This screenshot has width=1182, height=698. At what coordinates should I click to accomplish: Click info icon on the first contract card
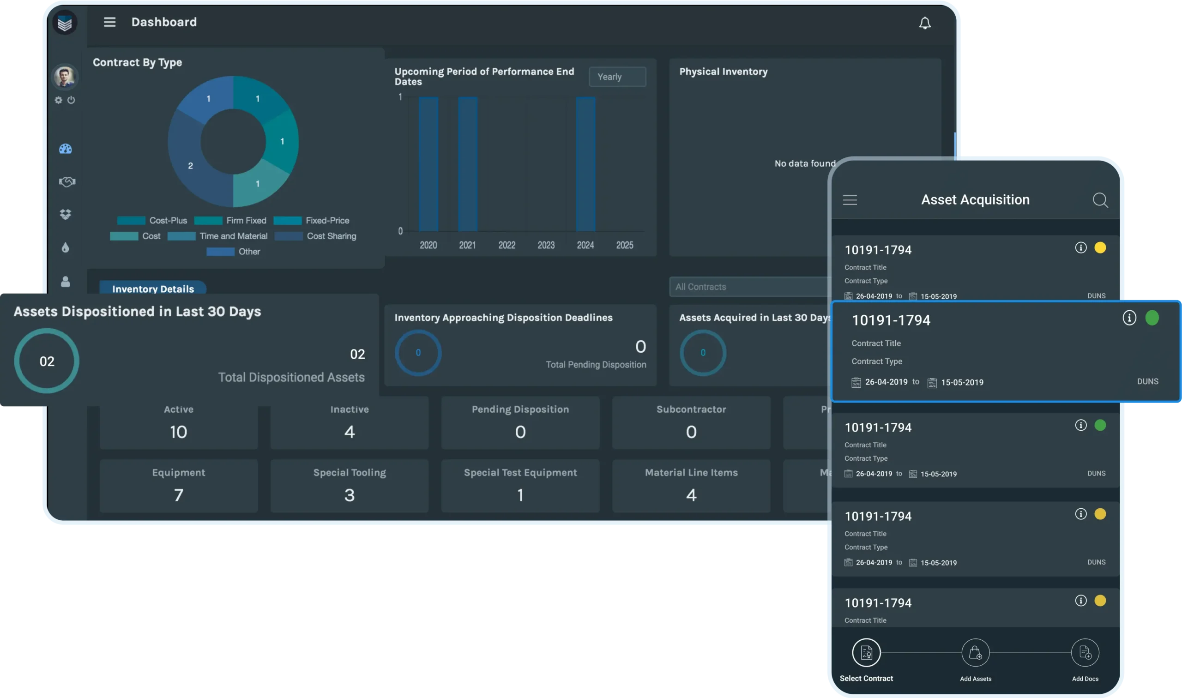tap(1080, 247)
